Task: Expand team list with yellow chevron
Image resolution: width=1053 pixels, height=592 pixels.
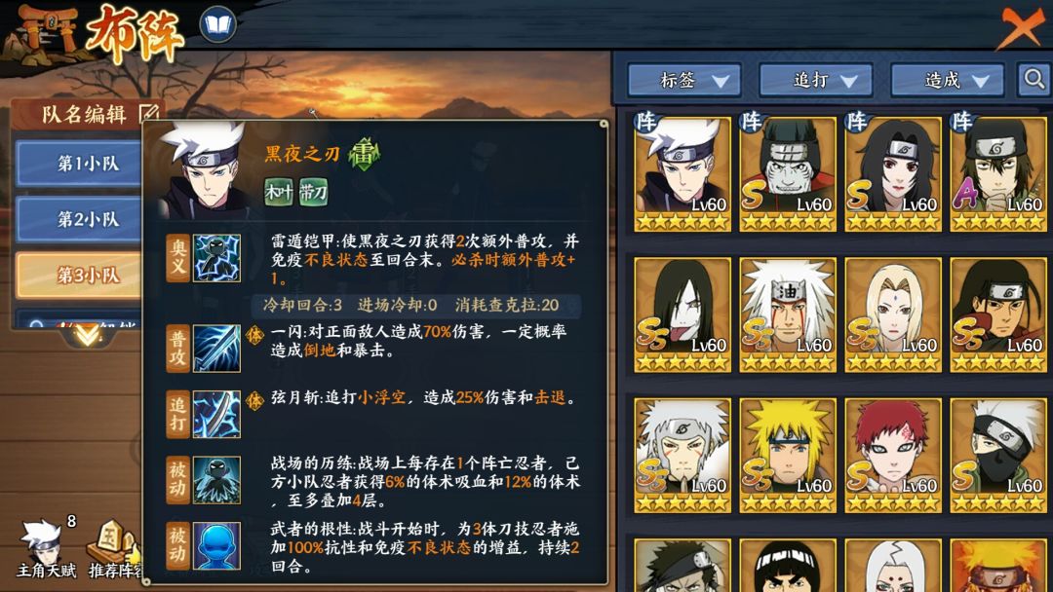Action: [x=88, y=333]
